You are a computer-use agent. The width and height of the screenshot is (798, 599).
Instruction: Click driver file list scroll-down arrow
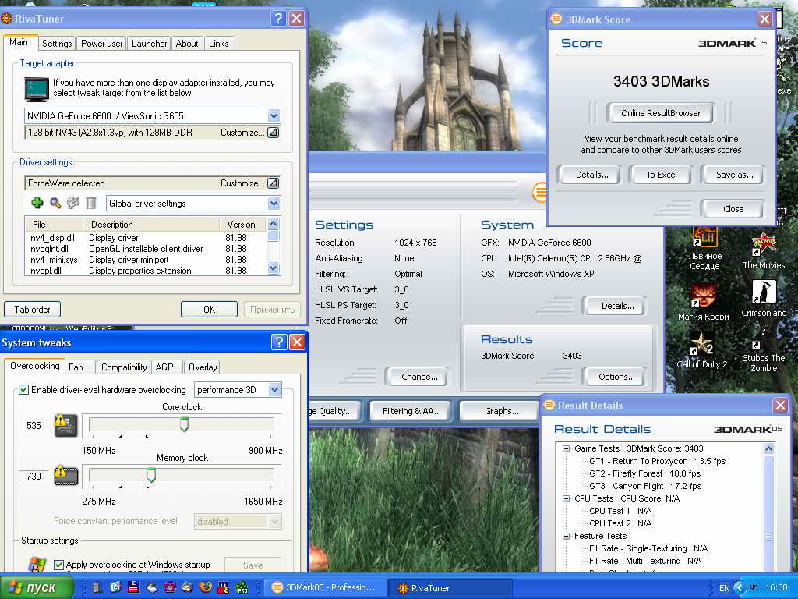(274, 268)
